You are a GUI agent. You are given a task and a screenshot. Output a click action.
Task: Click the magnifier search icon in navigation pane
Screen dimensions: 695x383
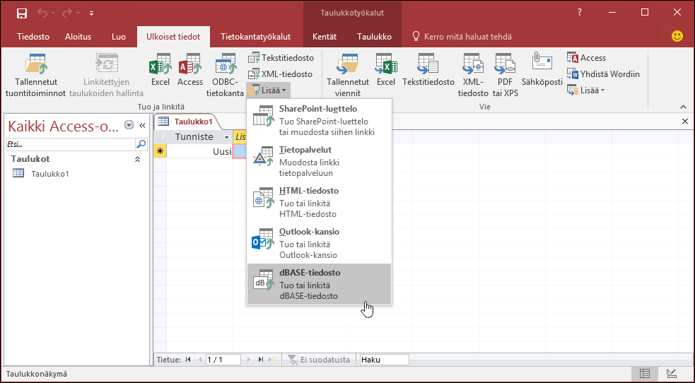click(141, 144)
